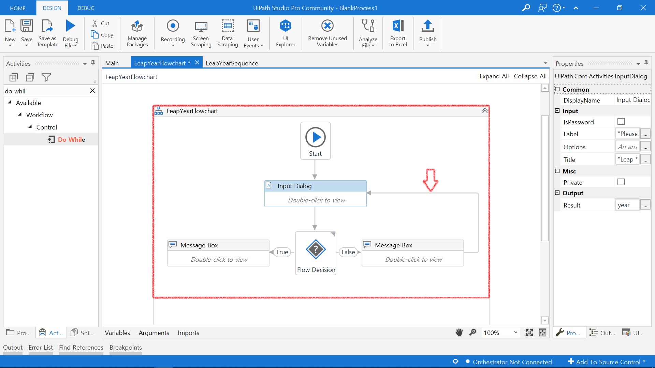Collapse the Common properties section
655x368 pixels.
point(557,89)
